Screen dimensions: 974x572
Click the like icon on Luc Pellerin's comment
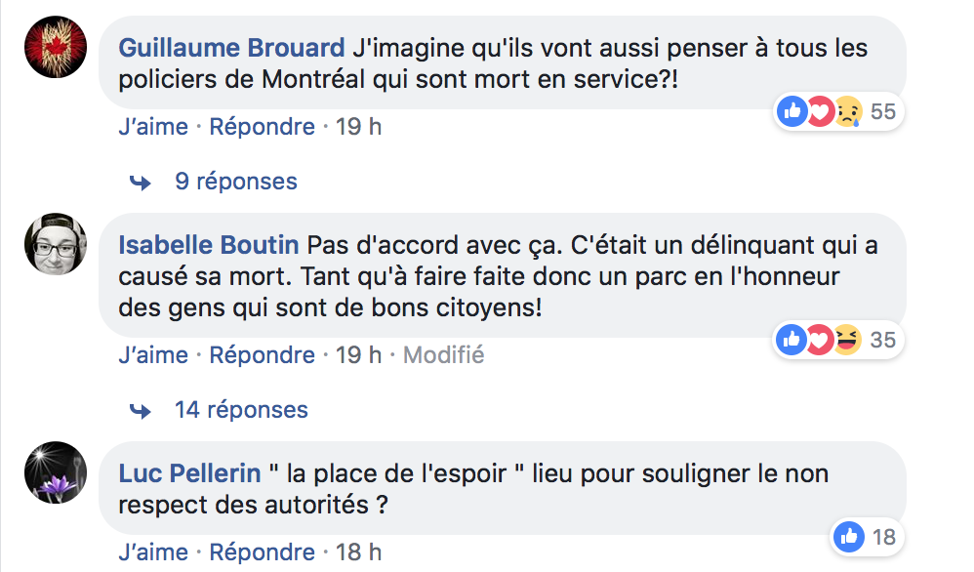[x=849, y=537]
